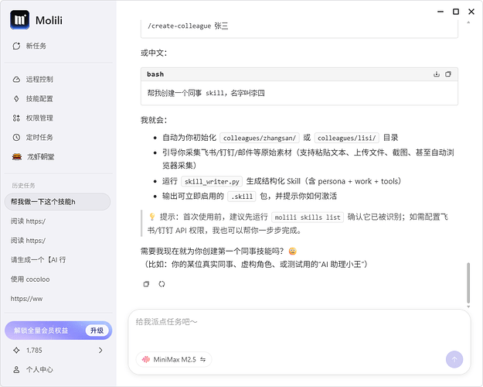
Task: Open 龙虾朝堂 from the sidebar
Action: coord(39,156)
